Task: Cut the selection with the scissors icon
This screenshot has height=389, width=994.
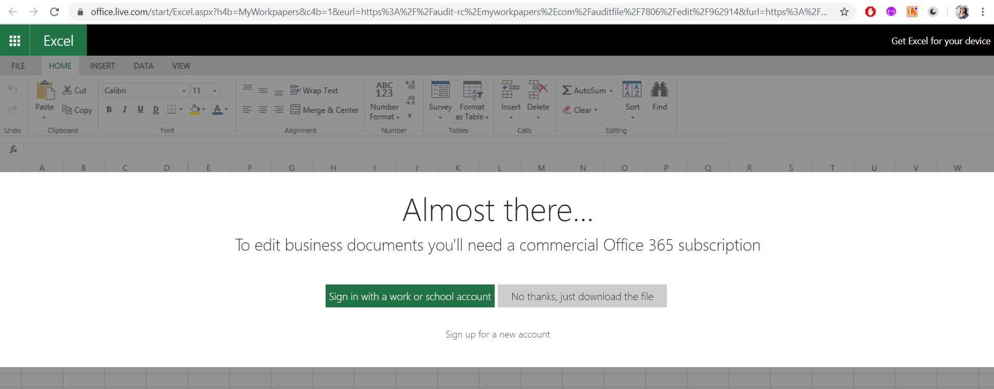Action: (x=67, y=90)
